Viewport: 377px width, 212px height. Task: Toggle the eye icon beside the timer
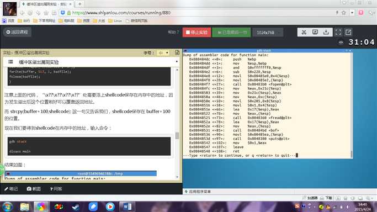341,43
